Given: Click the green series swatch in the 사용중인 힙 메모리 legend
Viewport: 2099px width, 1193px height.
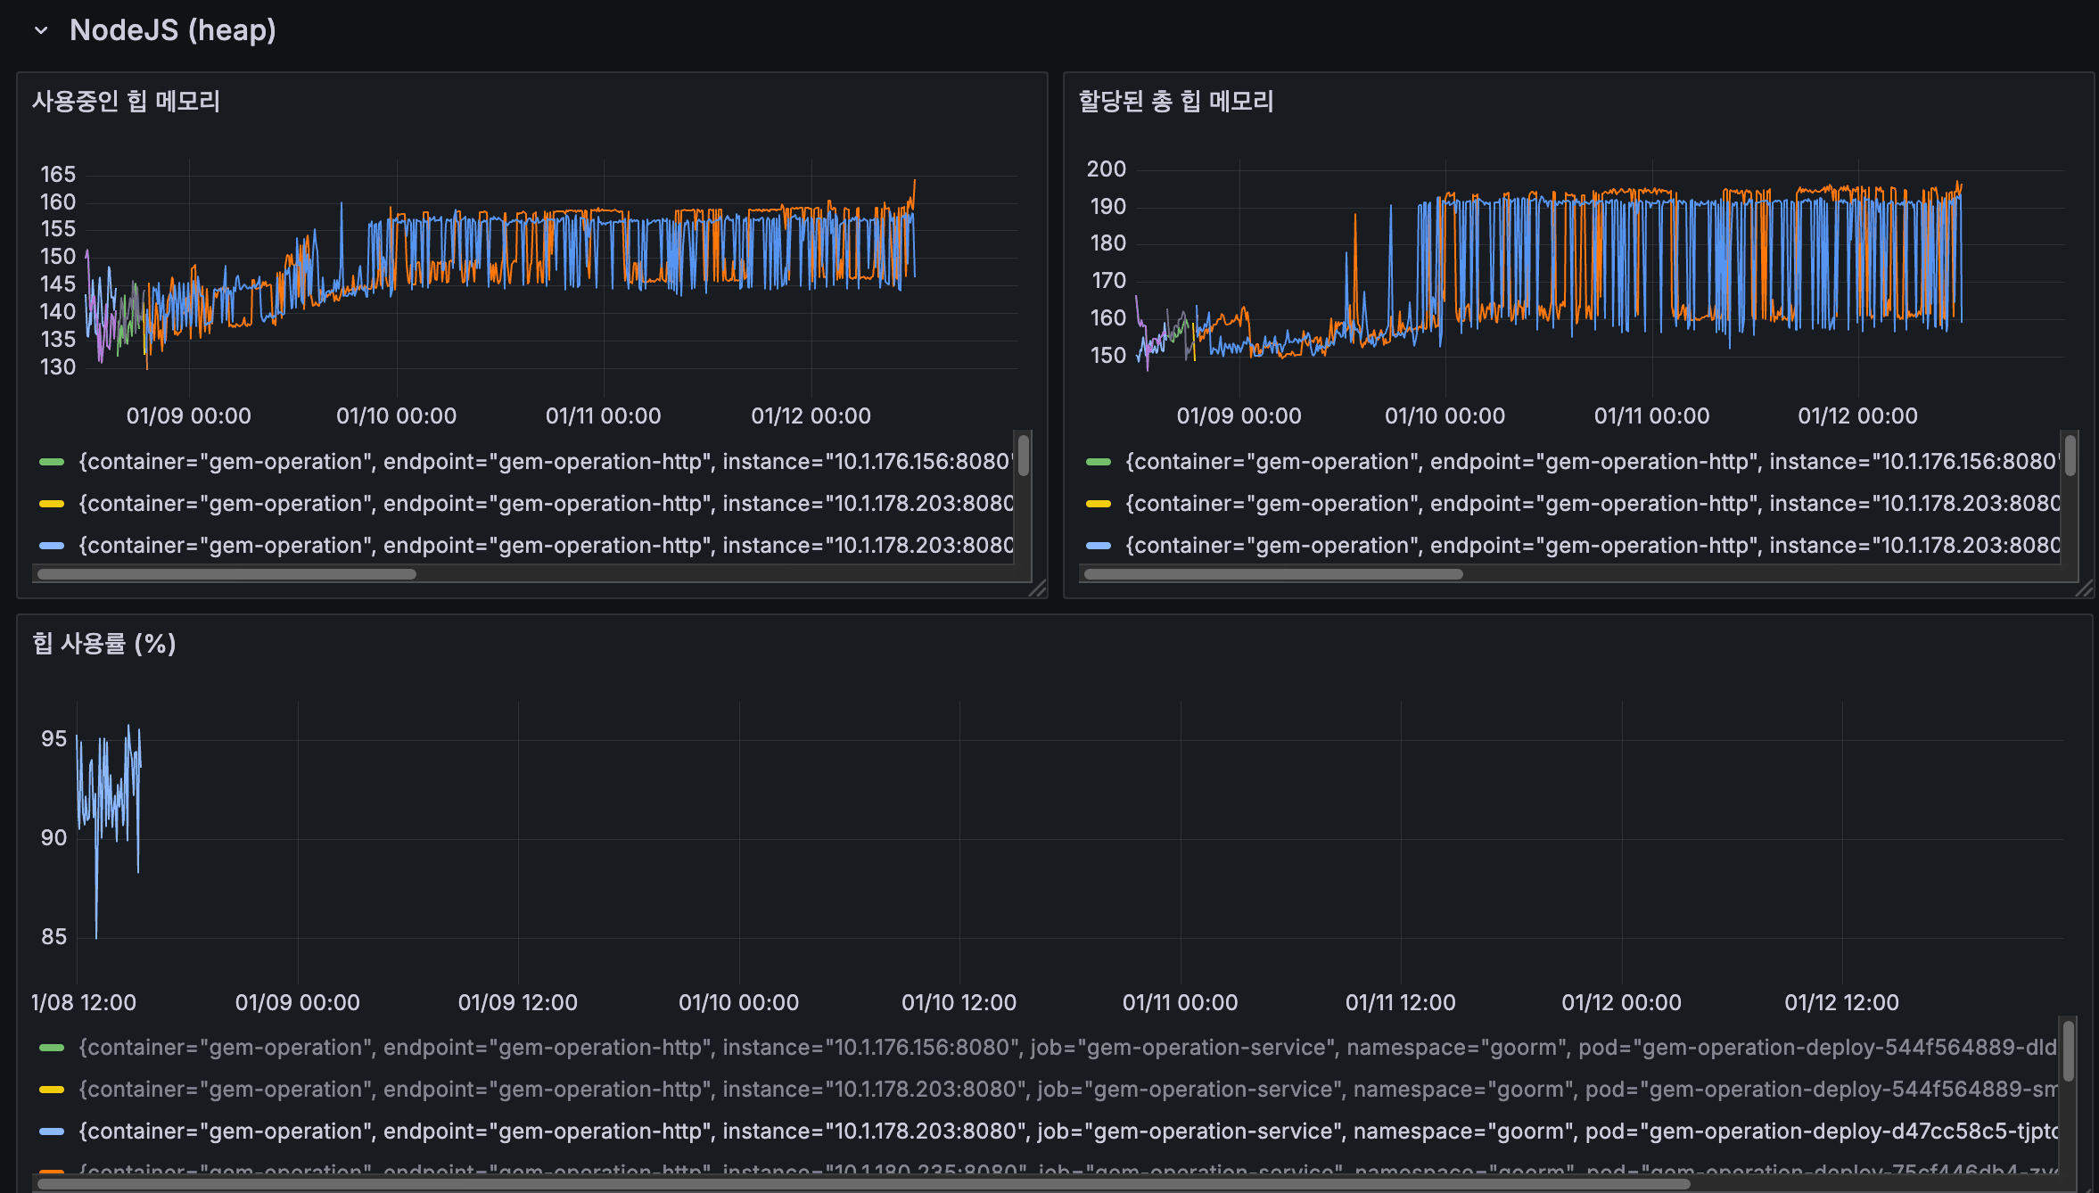Looking at the screenshot, I should [x=52, y=462].
